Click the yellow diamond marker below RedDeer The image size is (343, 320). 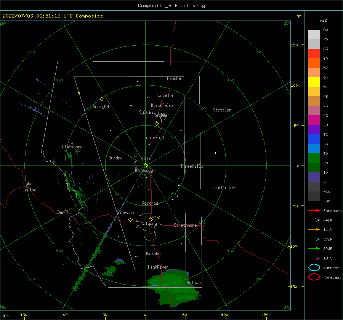(x=157, y=124)
